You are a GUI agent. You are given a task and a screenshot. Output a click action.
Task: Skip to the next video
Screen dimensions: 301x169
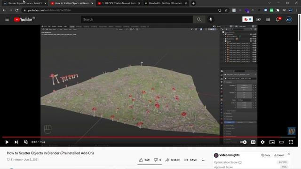tap(16, 142)
